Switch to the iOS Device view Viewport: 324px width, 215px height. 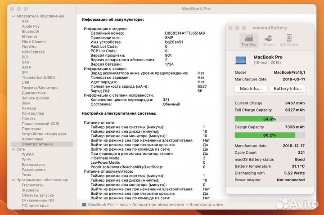289,40
